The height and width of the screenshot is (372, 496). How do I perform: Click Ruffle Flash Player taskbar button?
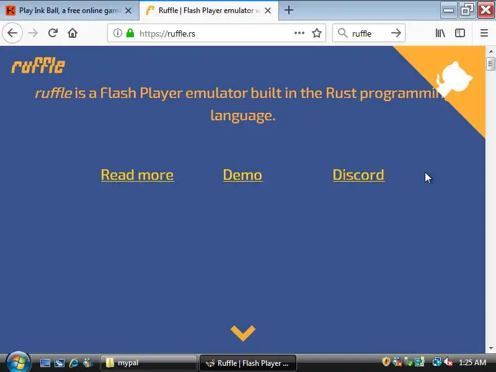[x=247, y=363]
